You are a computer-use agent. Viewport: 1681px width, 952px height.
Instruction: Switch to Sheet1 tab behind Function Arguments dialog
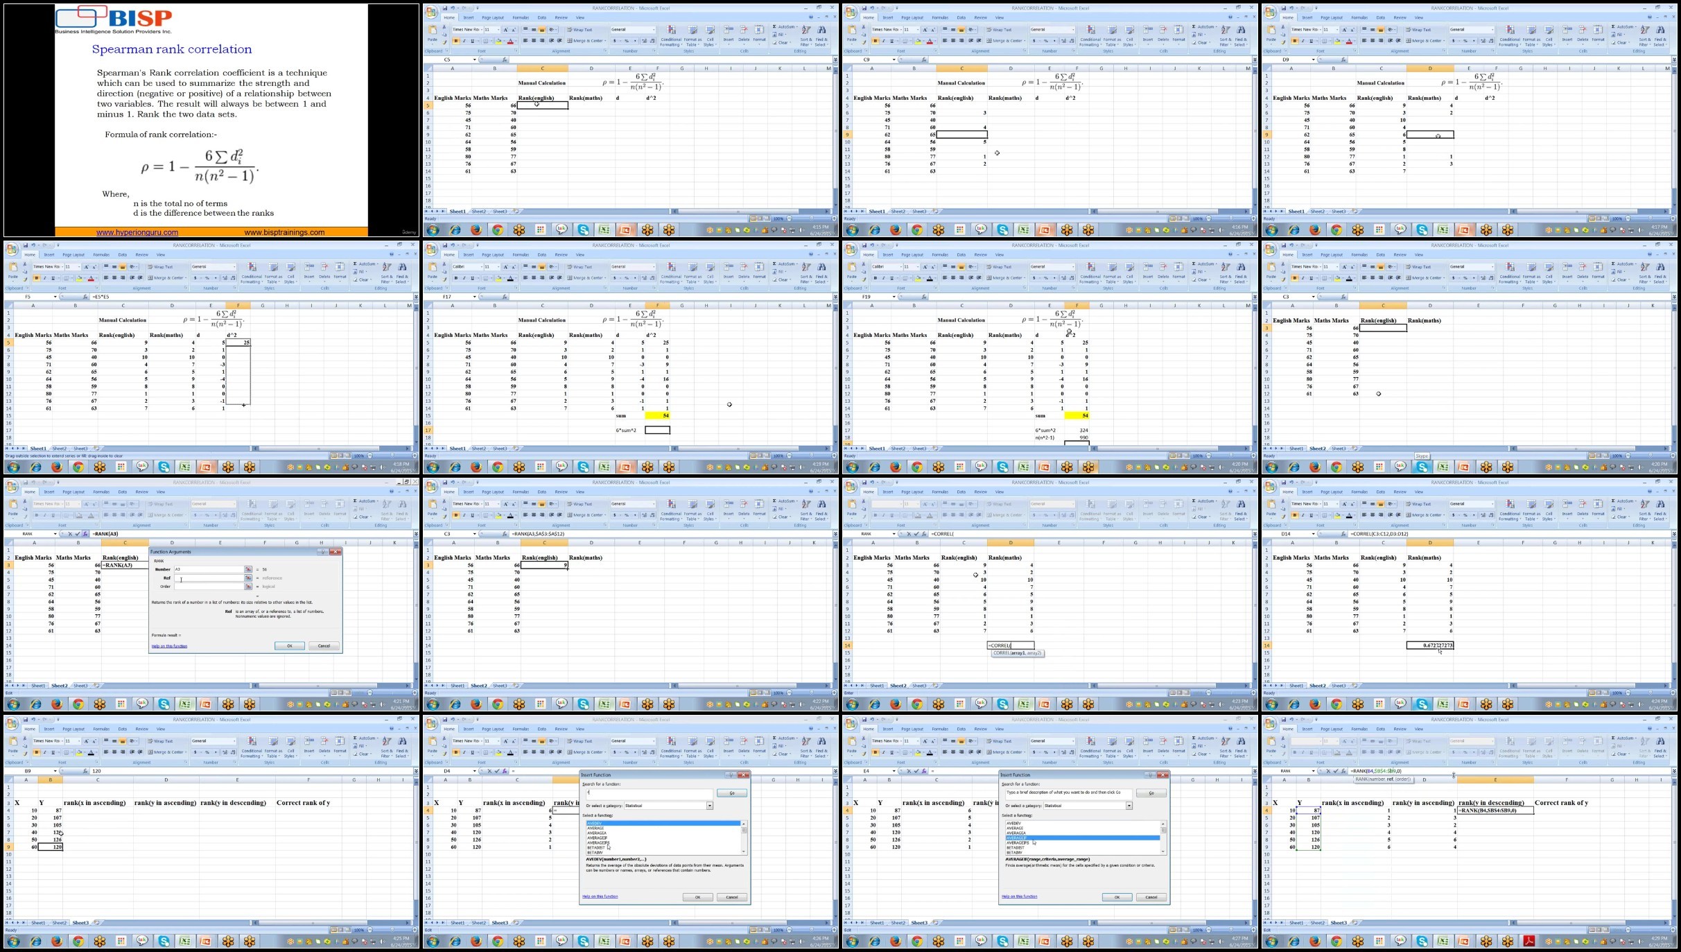(x=37, y=686)
